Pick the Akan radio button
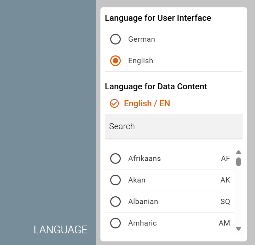This screenshot has width=255, height=245. [115, 180]
